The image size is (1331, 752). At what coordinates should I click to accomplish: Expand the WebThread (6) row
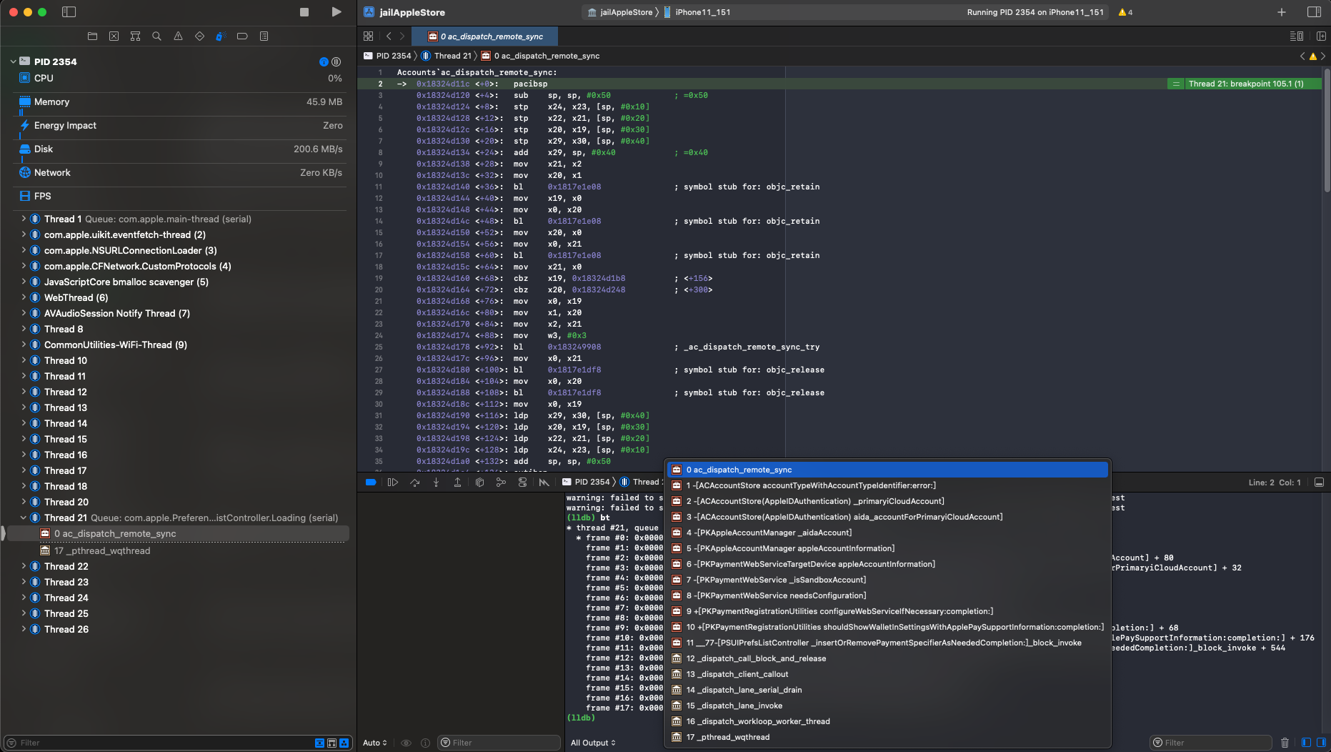[x=24, y=297]
